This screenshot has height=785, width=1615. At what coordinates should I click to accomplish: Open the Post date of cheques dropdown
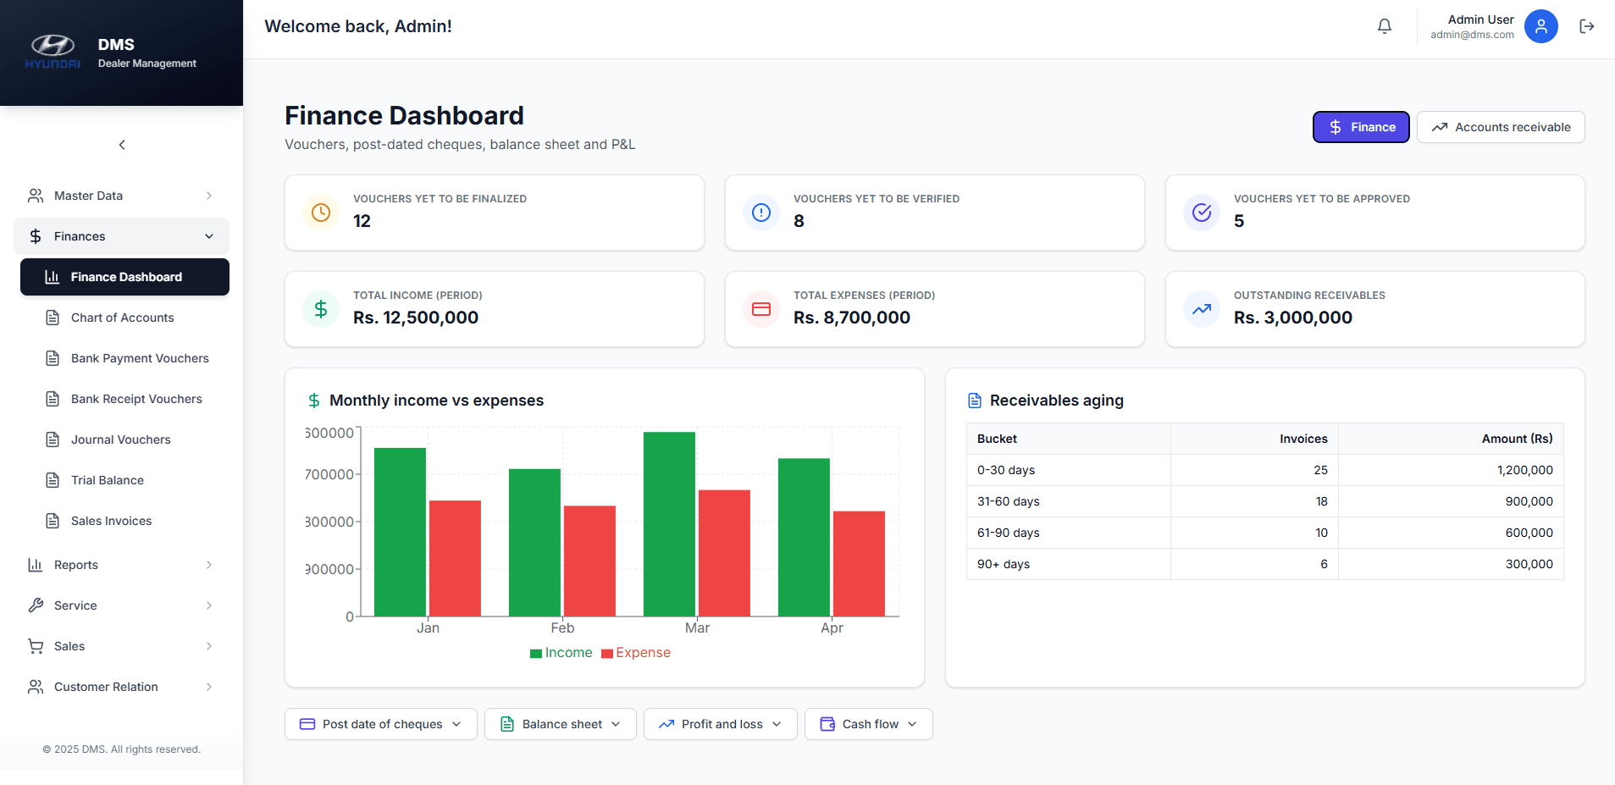[x=381, y=724]
